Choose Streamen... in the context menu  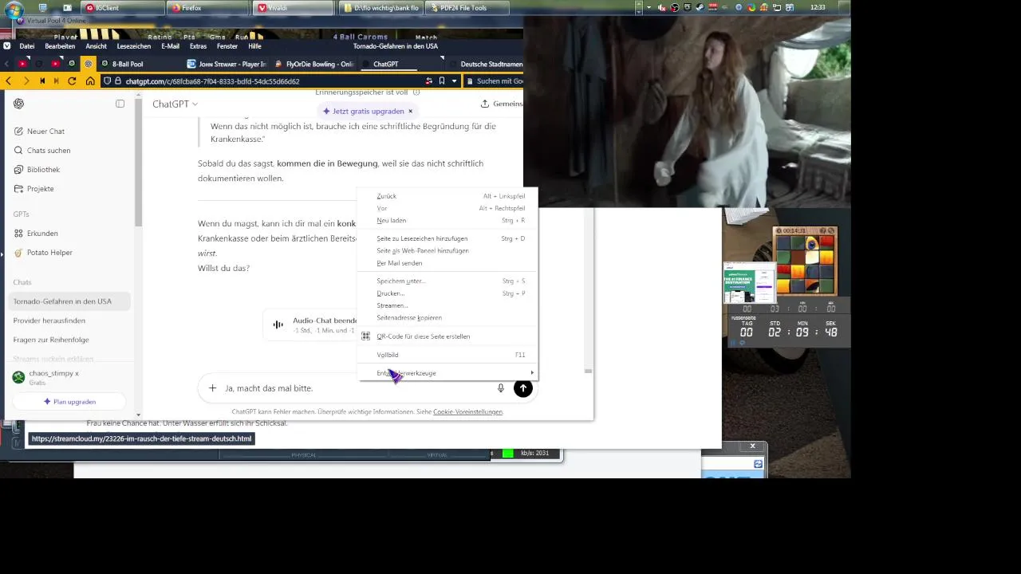click(448, 305)
